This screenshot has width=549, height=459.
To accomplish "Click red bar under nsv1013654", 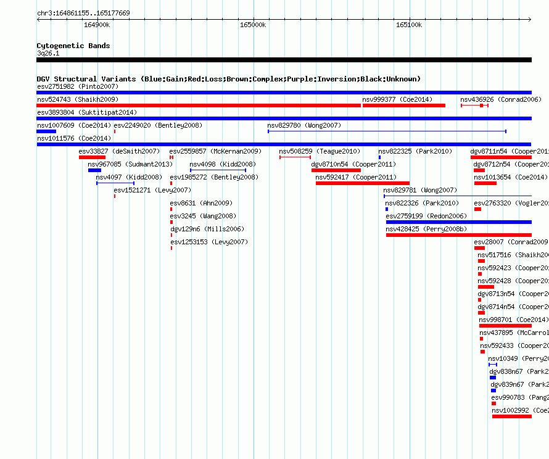I will 485,183.
